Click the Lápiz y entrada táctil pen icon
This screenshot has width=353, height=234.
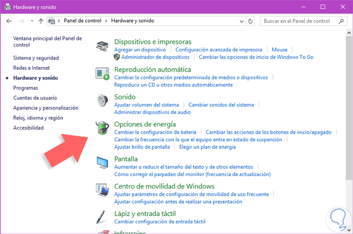101,217
